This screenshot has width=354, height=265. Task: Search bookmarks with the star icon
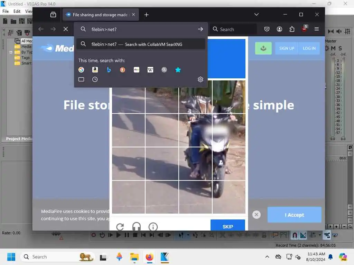tap(178, 70)
